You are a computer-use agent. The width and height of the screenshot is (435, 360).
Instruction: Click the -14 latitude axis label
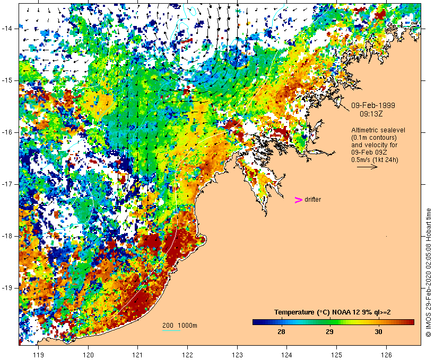(x=7, y=29)
